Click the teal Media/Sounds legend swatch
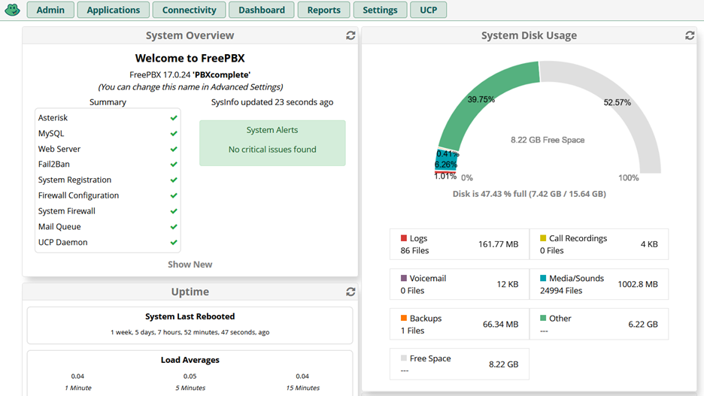This screenshot has height=396, width=704. (543, 278)
